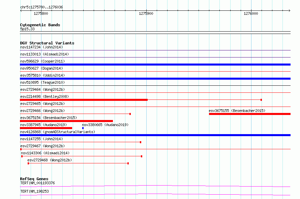300x199 pixels.
Task: Open variant esv2729468 (Wong2012b)
Action: point(50,160)
